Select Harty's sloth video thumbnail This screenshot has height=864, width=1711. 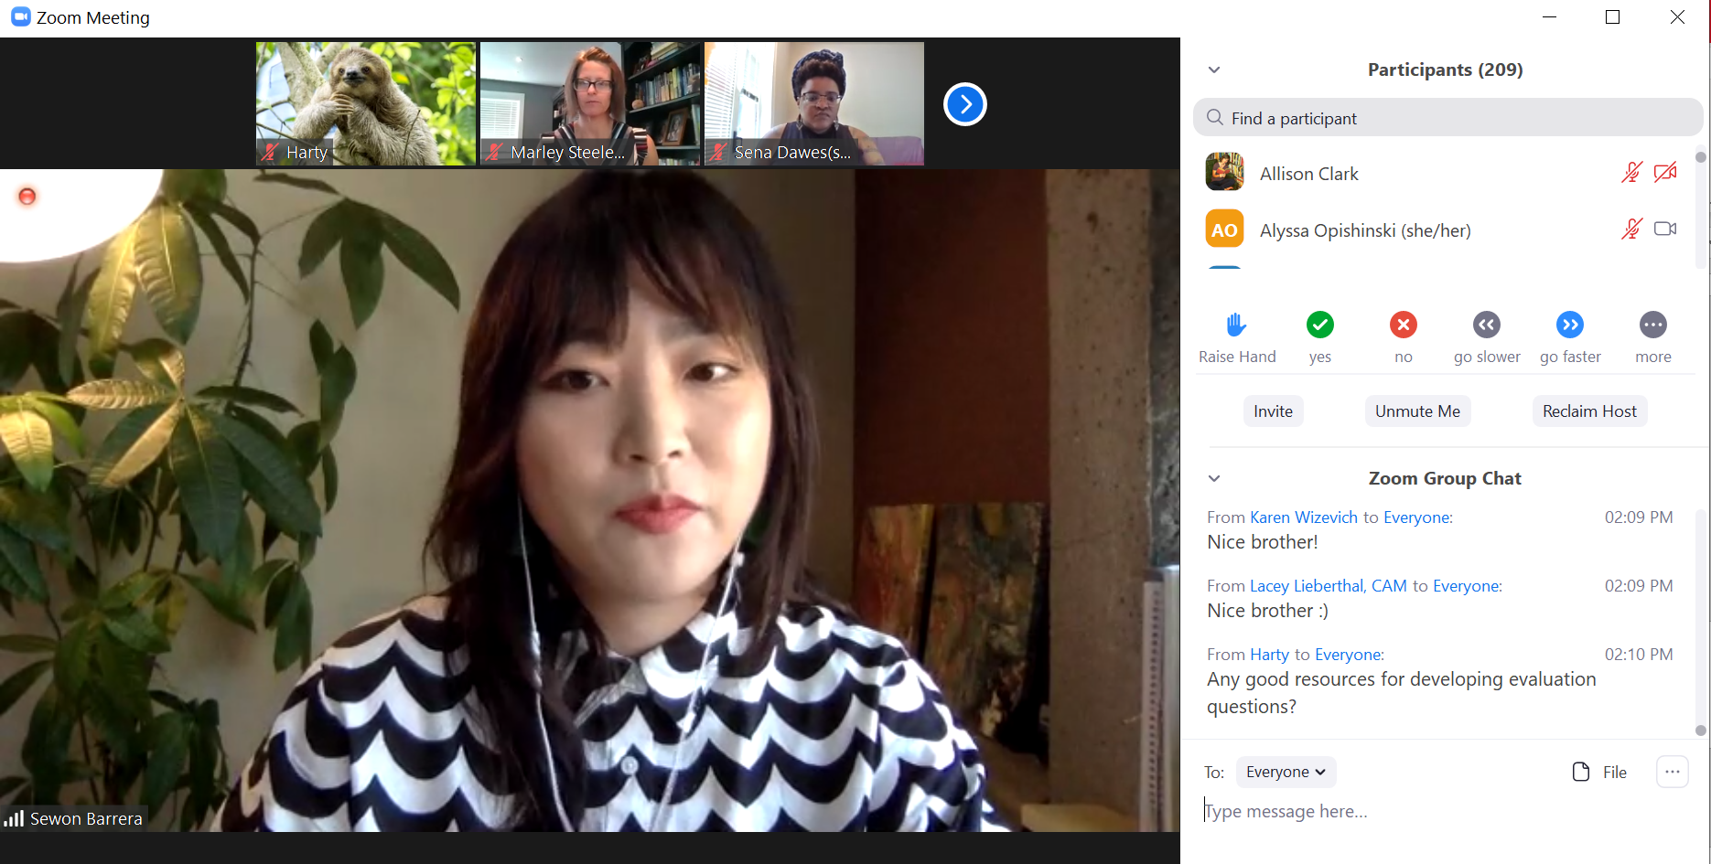366,103
